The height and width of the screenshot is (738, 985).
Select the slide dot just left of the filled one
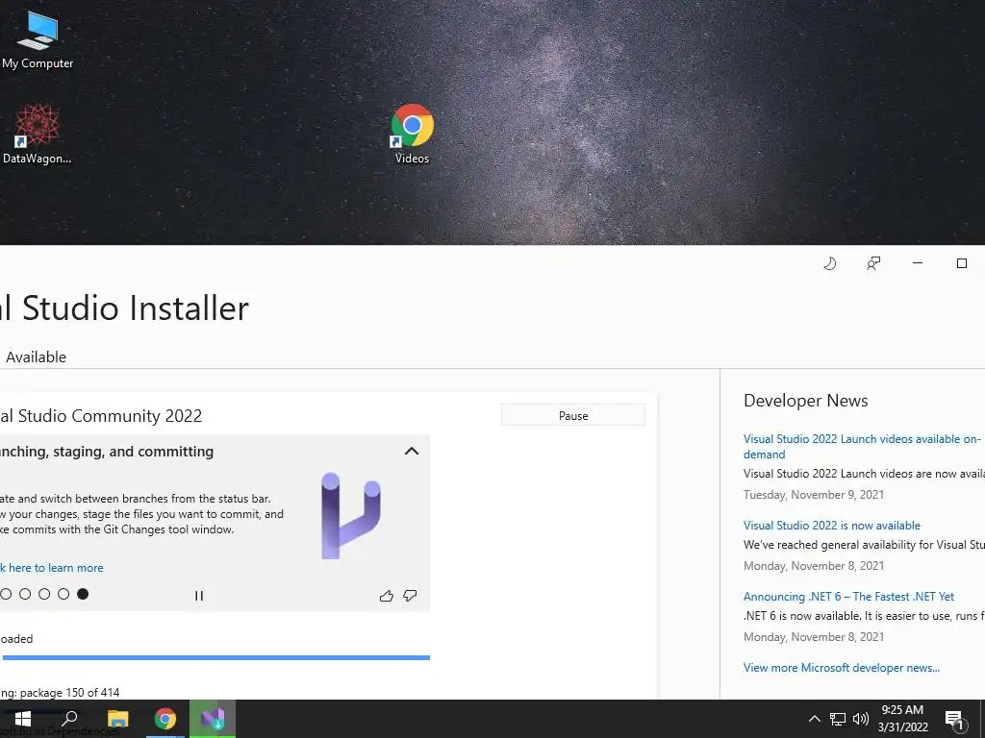click(63, 594)
